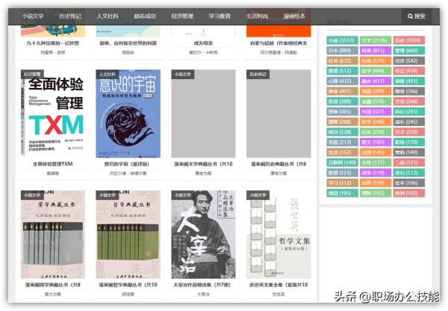448x311 pixels.
Task: Select the 互联网 (140) tag
Action: click(341, 162)
